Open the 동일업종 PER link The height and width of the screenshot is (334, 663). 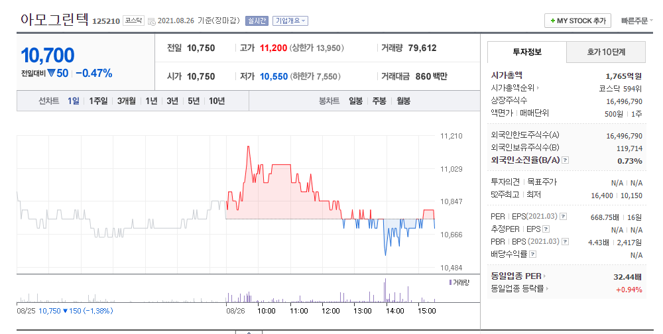(x=516, y=276)
